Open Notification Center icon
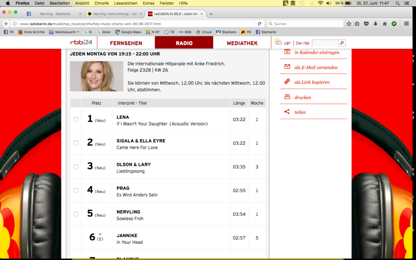Image resolution: width=416 pixels, height=260 pixels. coord(406,3)
